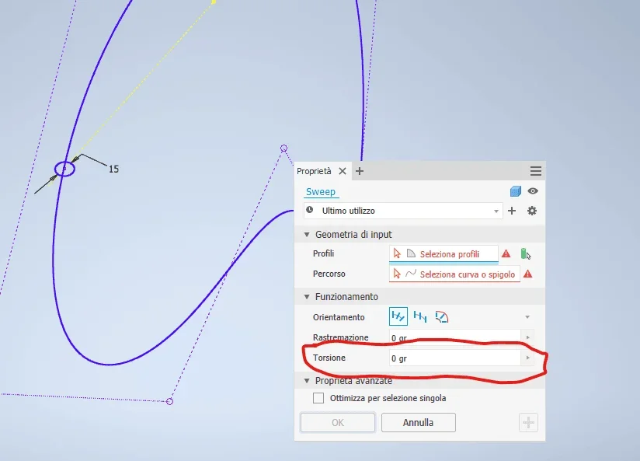The height and width of the screenshot is (461, 640).
Task: Click the apply-and-new plus button
Action: pyautogui.click(x=529, y=423)
